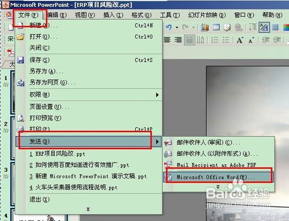The image size is (289, 221).
Task: Choose 新建(N) from the File menu
Action: point(88,25)
